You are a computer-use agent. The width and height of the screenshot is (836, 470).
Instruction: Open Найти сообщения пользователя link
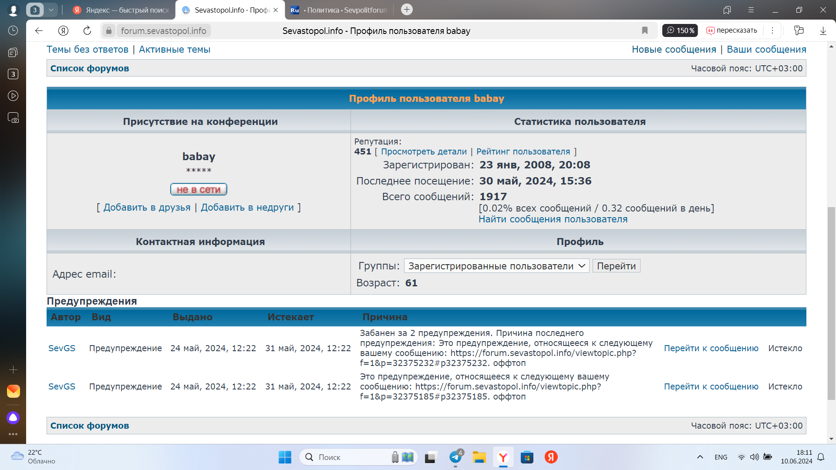553,219
